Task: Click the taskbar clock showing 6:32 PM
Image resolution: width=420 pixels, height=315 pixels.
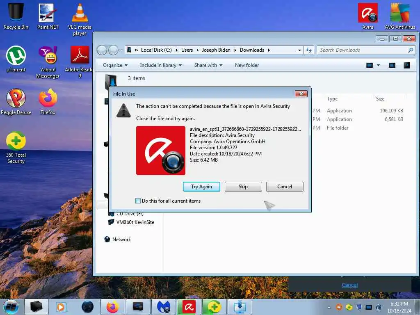Action: pos(399,307)
